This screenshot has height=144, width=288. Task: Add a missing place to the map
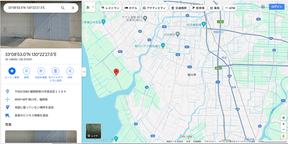34,107
